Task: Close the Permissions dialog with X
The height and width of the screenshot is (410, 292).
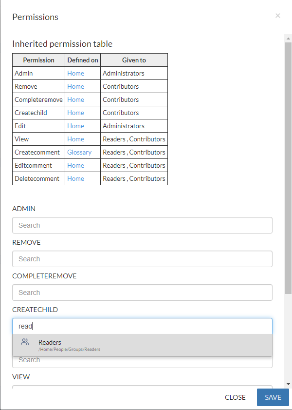Action: [x=278, y=16]
